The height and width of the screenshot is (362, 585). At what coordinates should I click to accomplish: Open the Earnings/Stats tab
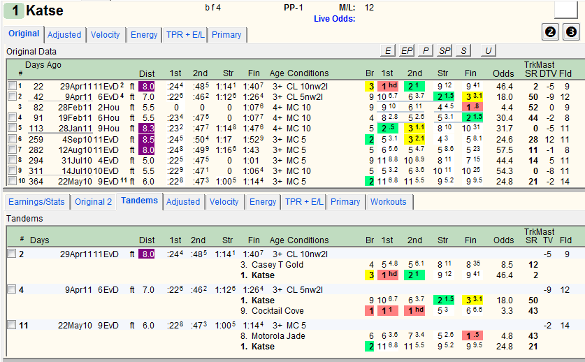36,202
